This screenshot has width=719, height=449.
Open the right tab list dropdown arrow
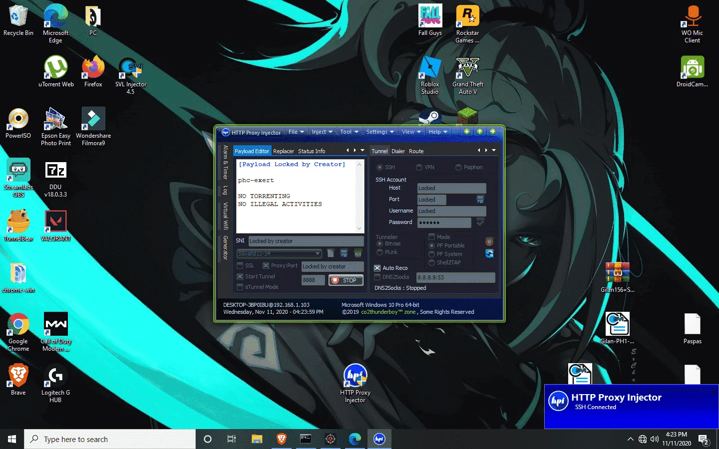(x=494, y=150)
